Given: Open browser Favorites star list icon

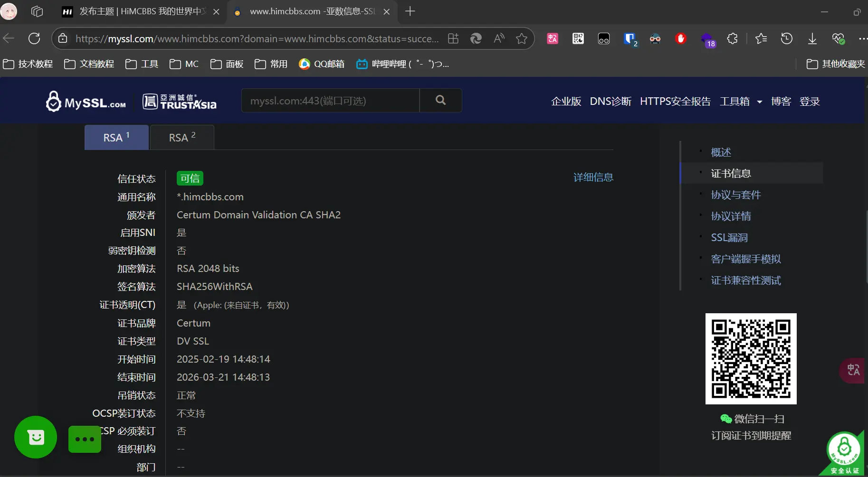Looking at the screenshot, I should [761, 38].
